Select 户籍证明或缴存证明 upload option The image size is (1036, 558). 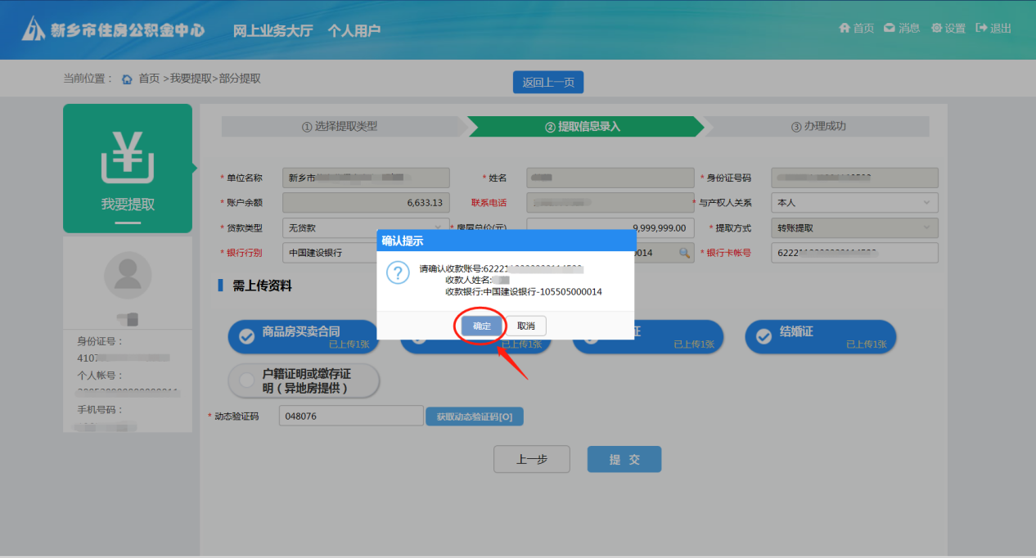coord(245,380)
